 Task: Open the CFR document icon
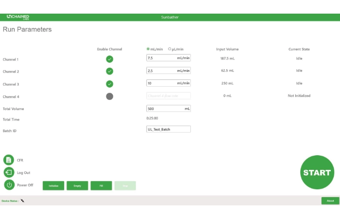coord(9,160)
